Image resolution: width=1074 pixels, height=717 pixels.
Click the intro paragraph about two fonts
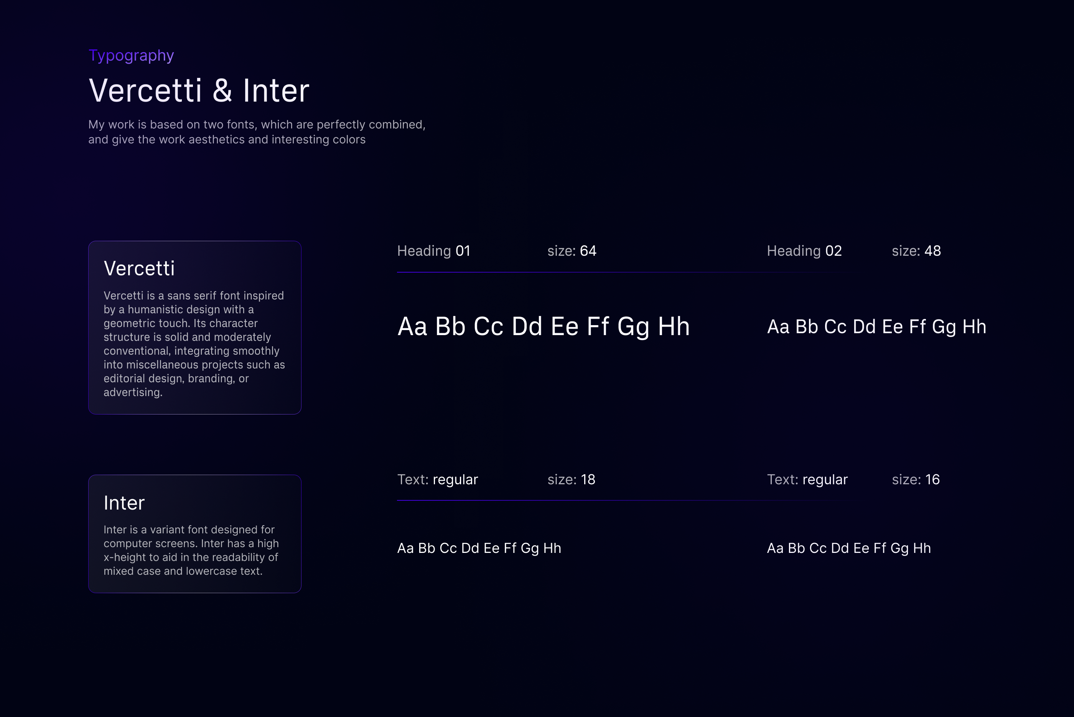(257, 132)
